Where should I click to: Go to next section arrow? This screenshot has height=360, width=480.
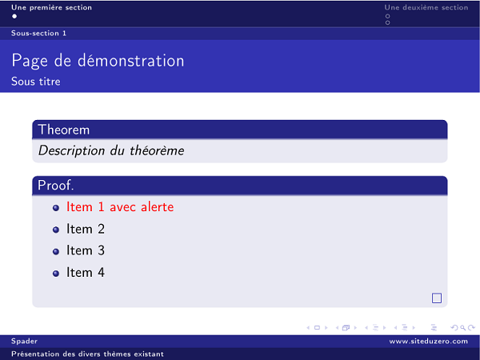pyautogui.click(x=414, y=327)
